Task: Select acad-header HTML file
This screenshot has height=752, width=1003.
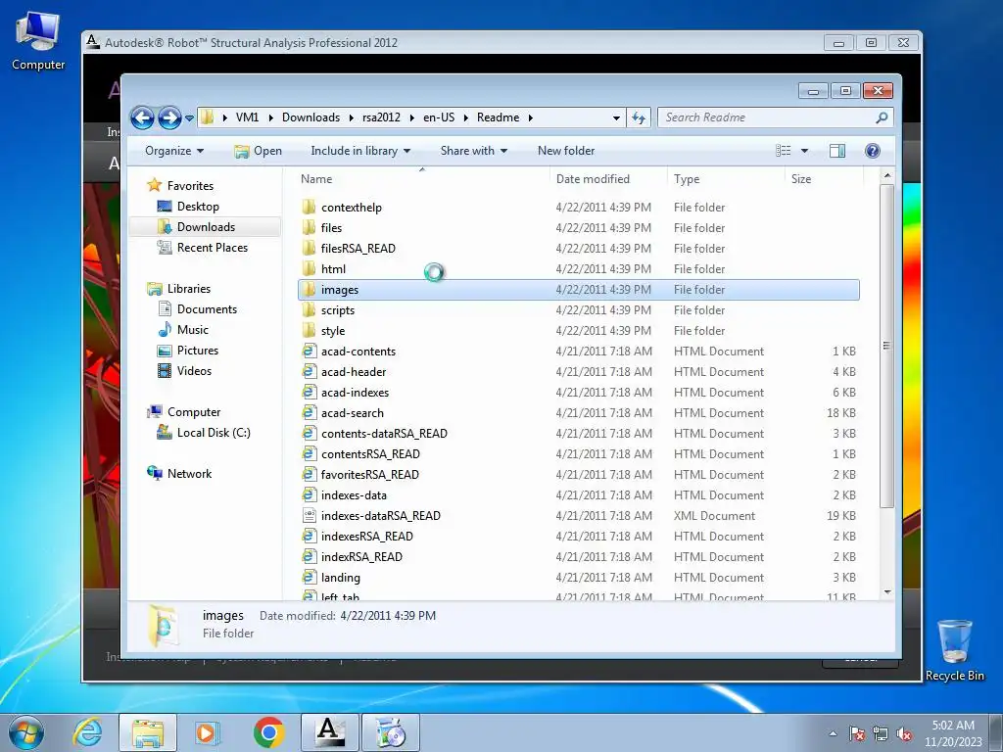Action: point(579,371)
